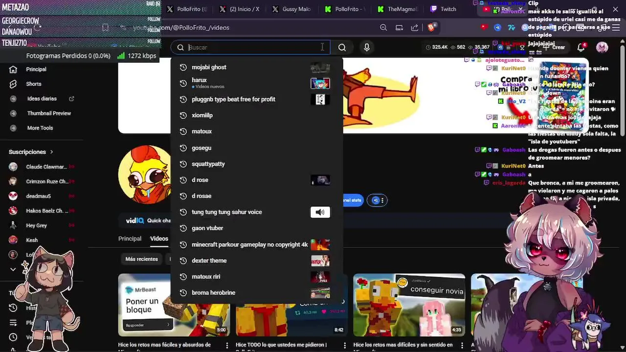Click the browser address bar URL
This screenshot has width=626, height=352.
tap(181, 28)
